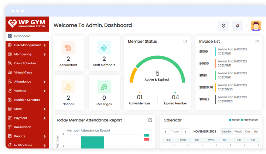Screen dimensions: 266x154
Task: Click the Class Schedule calendar icon
Action: [x=10, y=63]
